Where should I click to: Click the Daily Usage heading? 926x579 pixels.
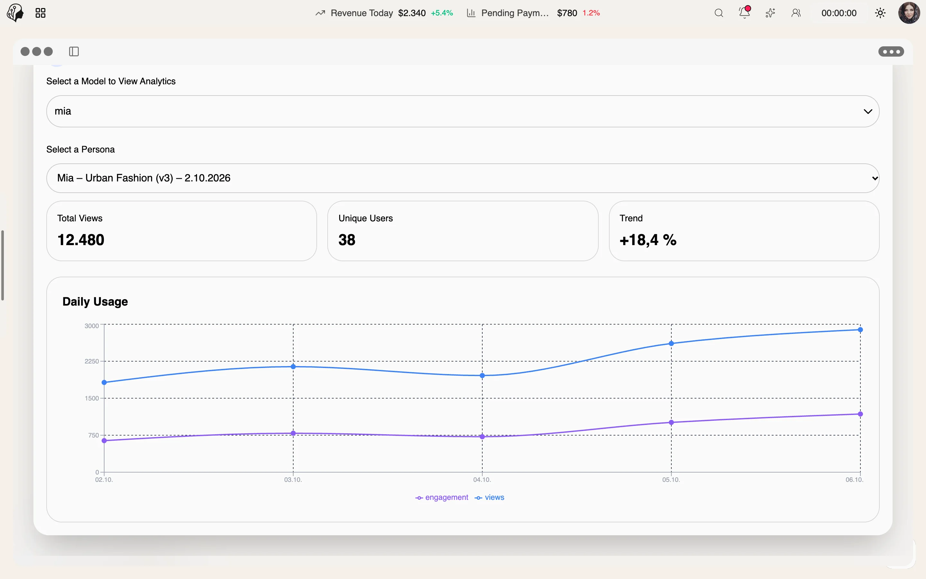point(95,302)
